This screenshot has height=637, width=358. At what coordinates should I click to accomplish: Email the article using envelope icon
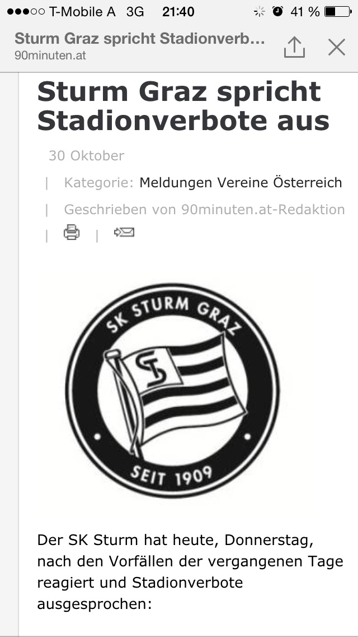coord(124,232)
